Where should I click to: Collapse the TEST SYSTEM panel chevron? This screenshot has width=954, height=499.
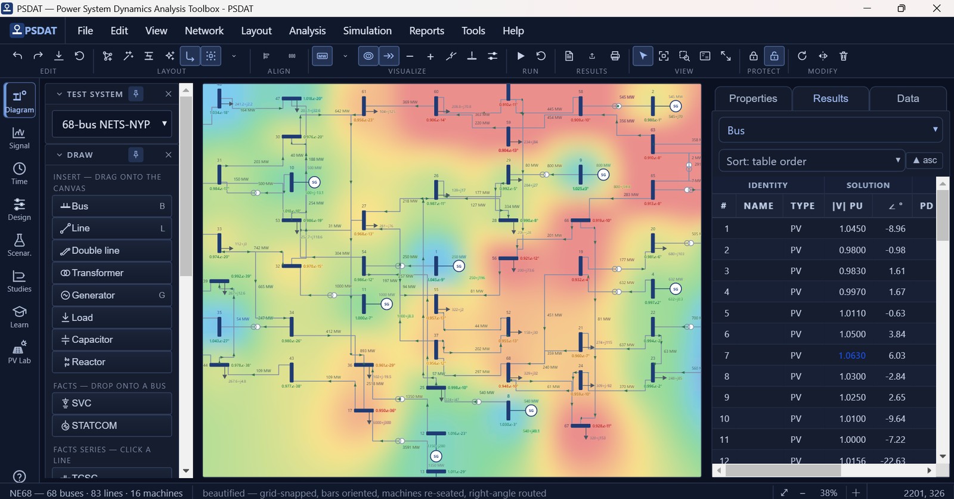click(x=60, y=94)
